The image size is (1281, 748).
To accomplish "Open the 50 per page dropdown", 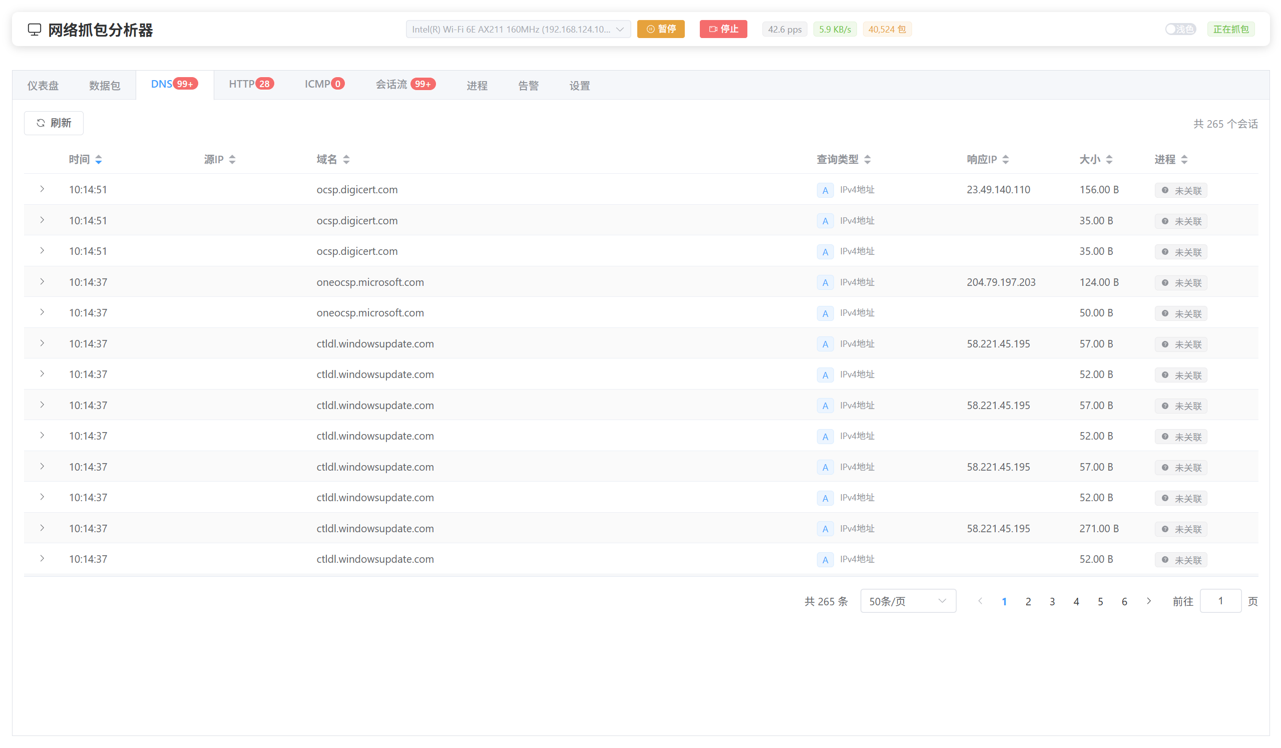I will point(908,601).
